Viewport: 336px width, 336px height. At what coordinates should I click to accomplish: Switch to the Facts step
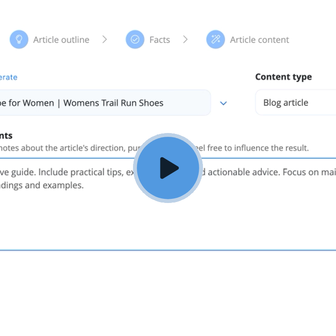pos(160,40)
